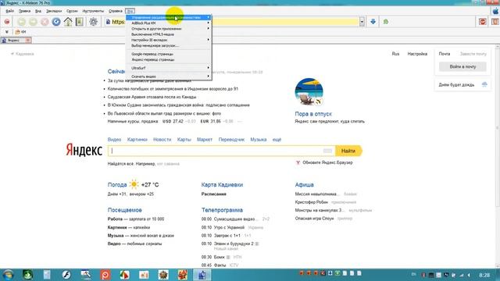Click the blue apple icon near menu bar
This screenshot has width=500, height=281.
point(495,11)
